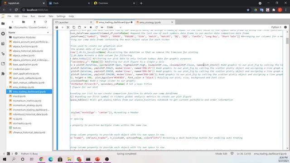The image size is (290, 163).
Task: Restart the kernel icon in toolbar
Action: [97, 27]
